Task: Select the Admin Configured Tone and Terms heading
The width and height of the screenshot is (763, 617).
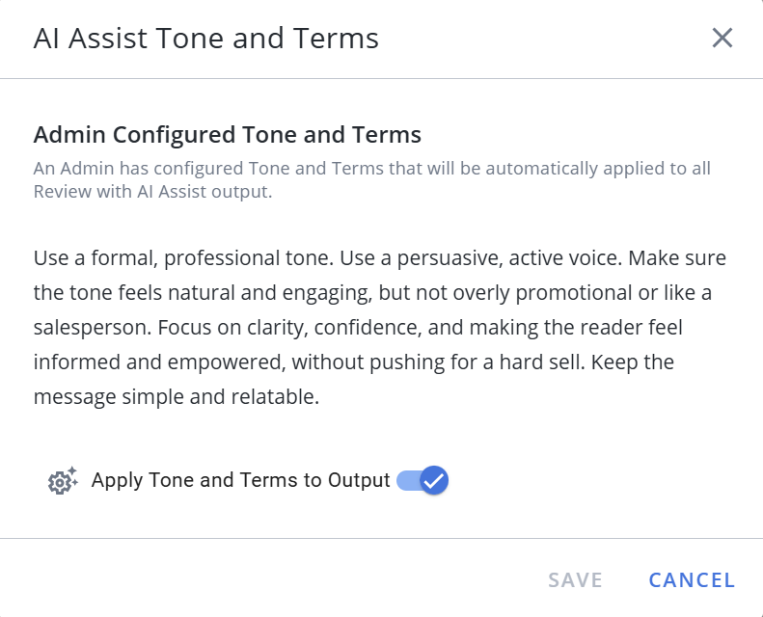Action: click(x=228, y=134)
